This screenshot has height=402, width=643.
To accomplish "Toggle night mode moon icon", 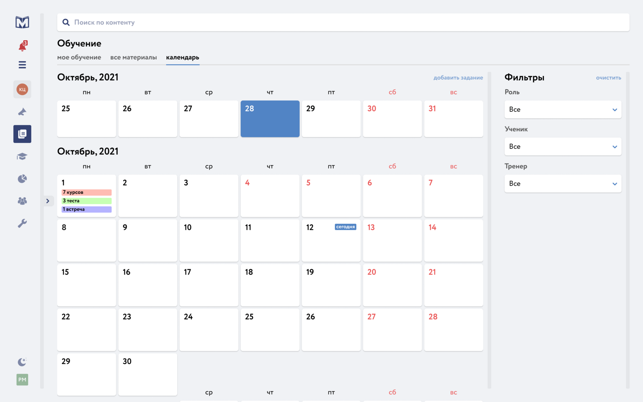I will [x=22, y=362].
